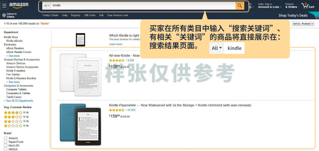
Task: Check the Kind LED brand checkbox
Action: 5,145
